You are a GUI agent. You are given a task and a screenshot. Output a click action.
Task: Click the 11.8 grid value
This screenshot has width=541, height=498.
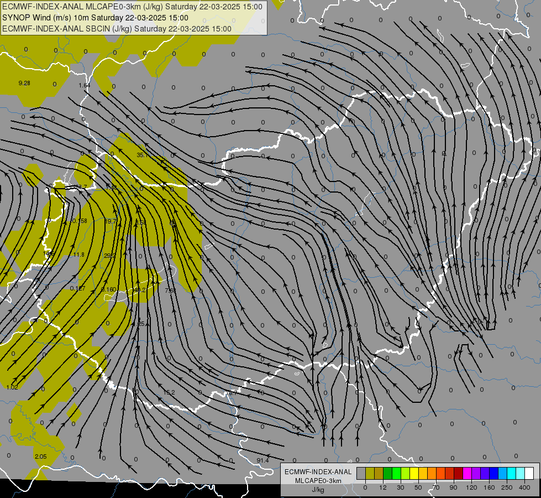(x=78, y=255)
